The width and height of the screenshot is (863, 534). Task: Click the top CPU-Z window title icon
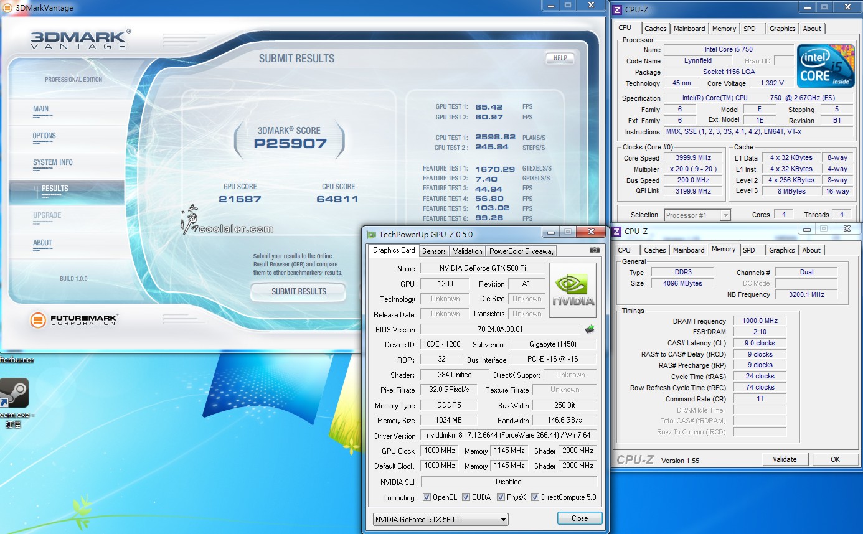[617, 9]
